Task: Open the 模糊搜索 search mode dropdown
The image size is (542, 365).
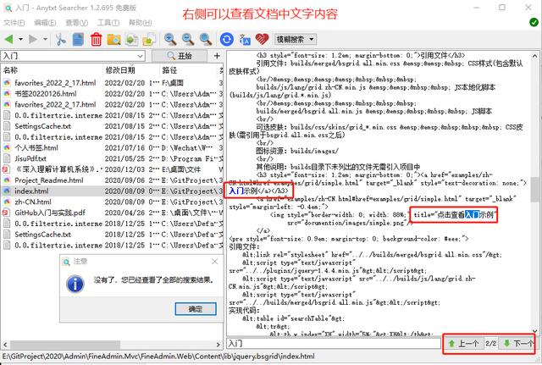Action: pyautogui.click(x=296, y=40)
